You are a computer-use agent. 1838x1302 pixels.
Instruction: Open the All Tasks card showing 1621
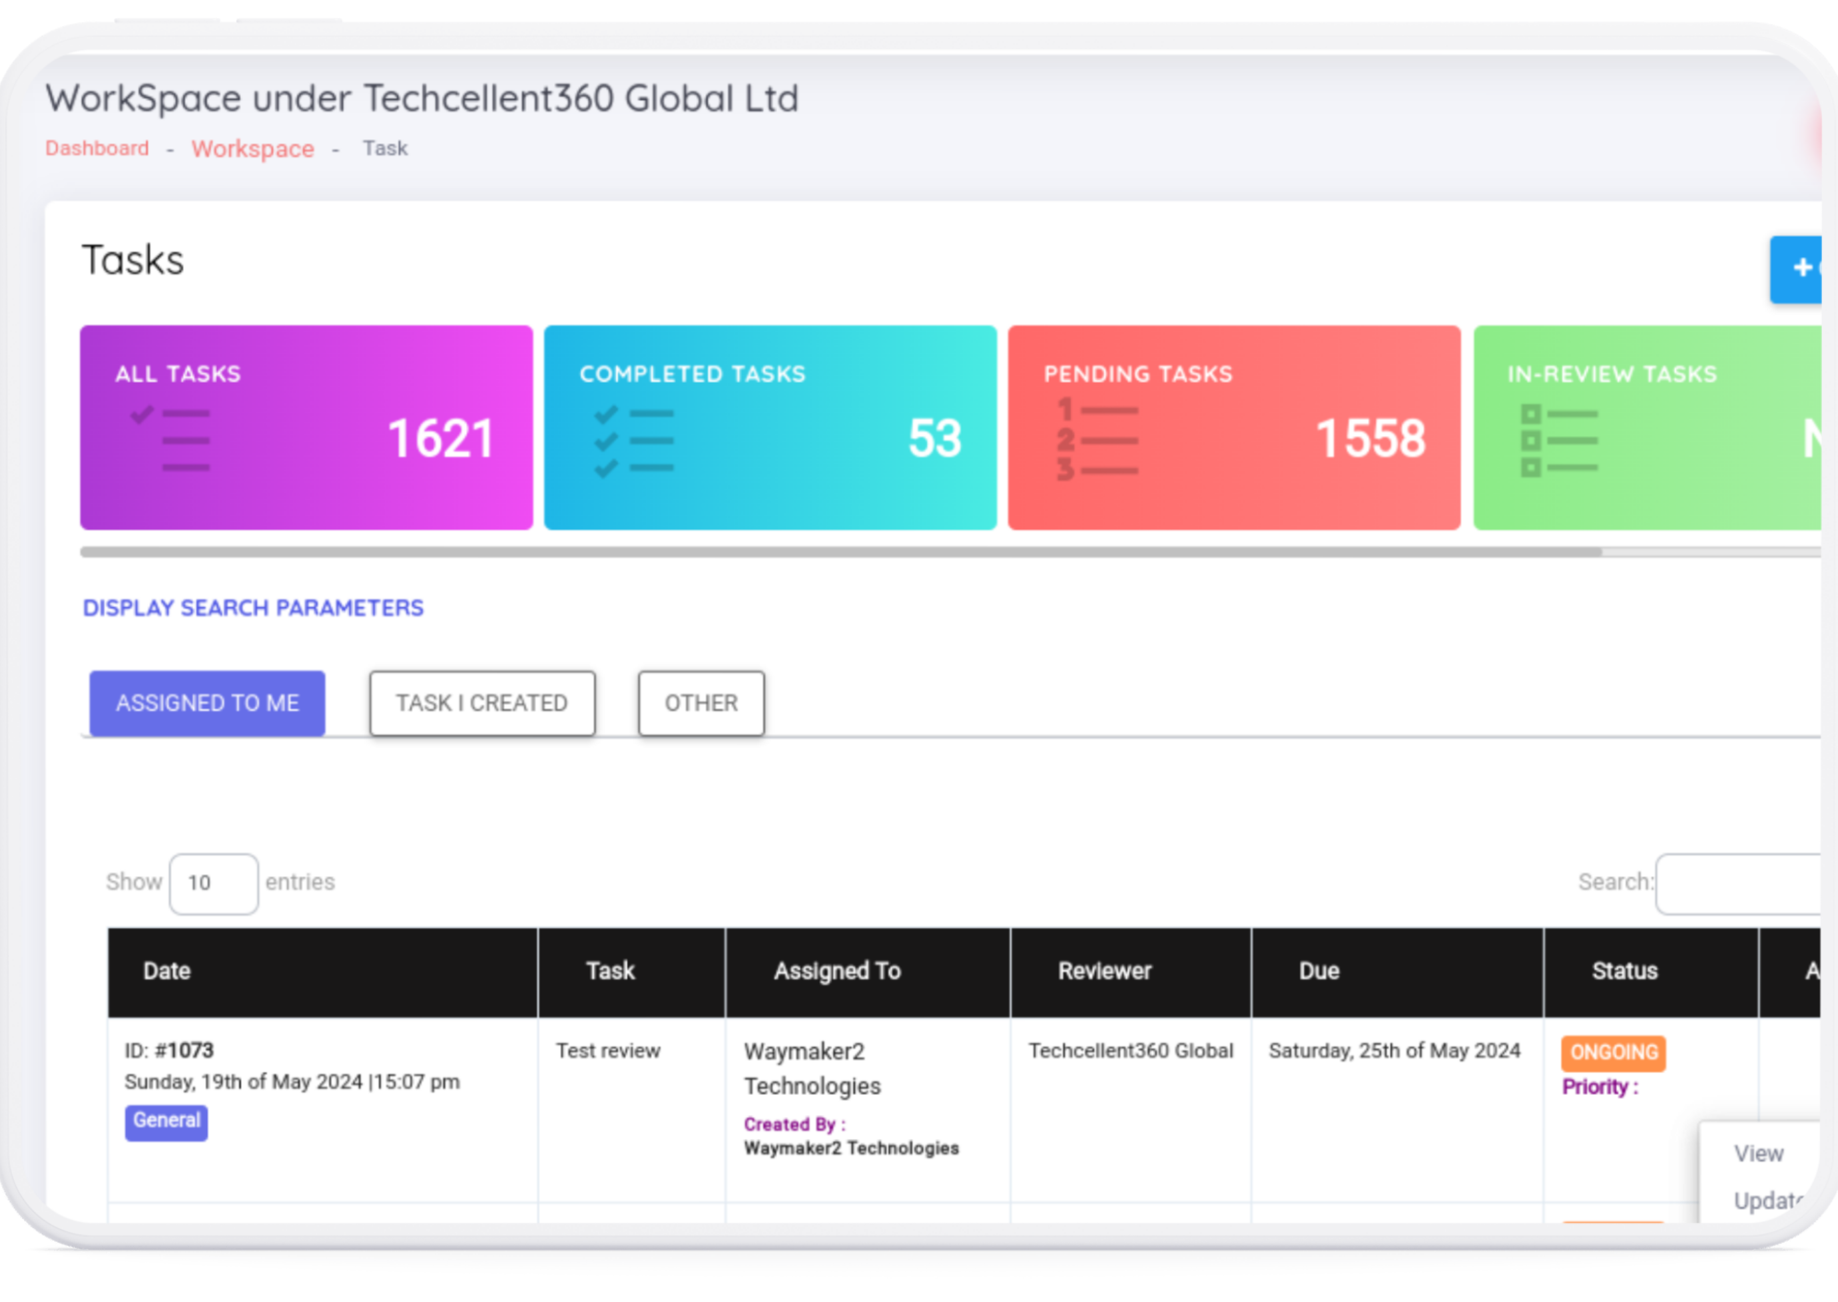306,427
